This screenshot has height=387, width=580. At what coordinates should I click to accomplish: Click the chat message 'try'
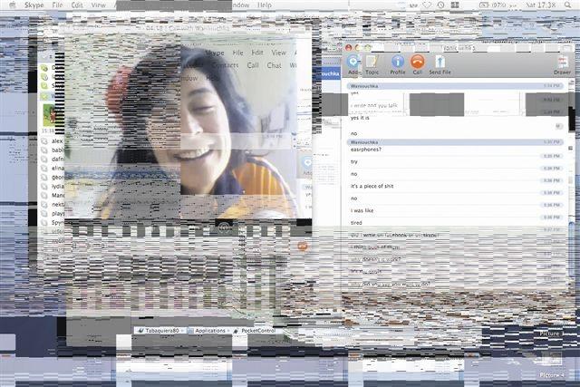pos(354,161)
